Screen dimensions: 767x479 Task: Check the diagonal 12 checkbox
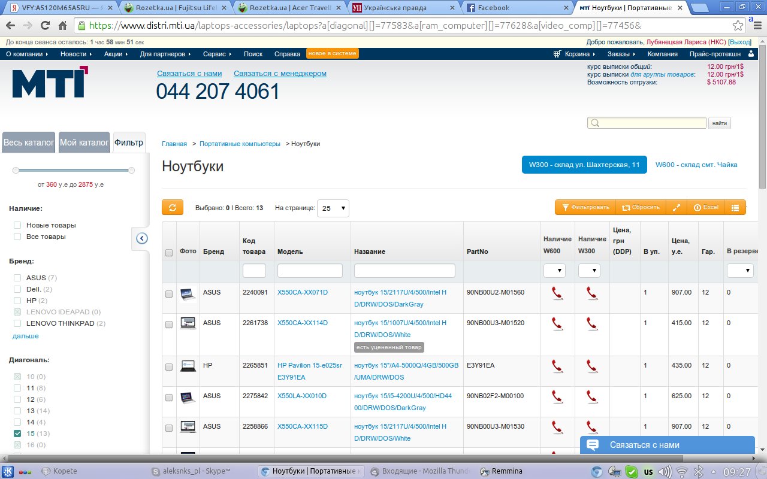click(x=17, y=399)
